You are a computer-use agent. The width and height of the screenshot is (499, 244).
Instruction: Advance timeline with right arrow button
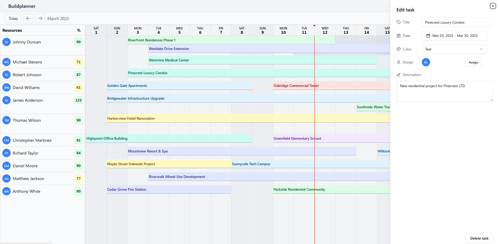pos(40,18)
